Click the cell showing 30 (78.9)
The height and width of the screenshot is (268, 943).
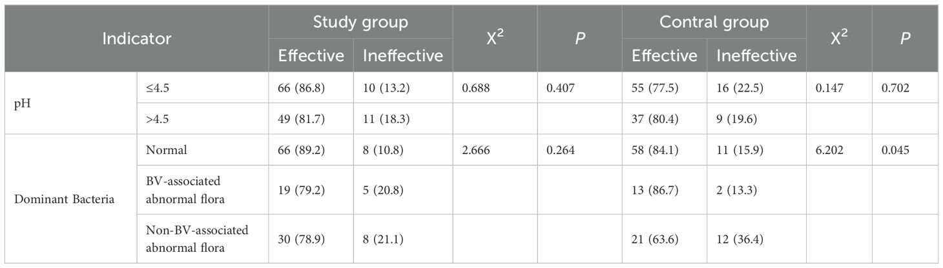[x=304, y=238]
